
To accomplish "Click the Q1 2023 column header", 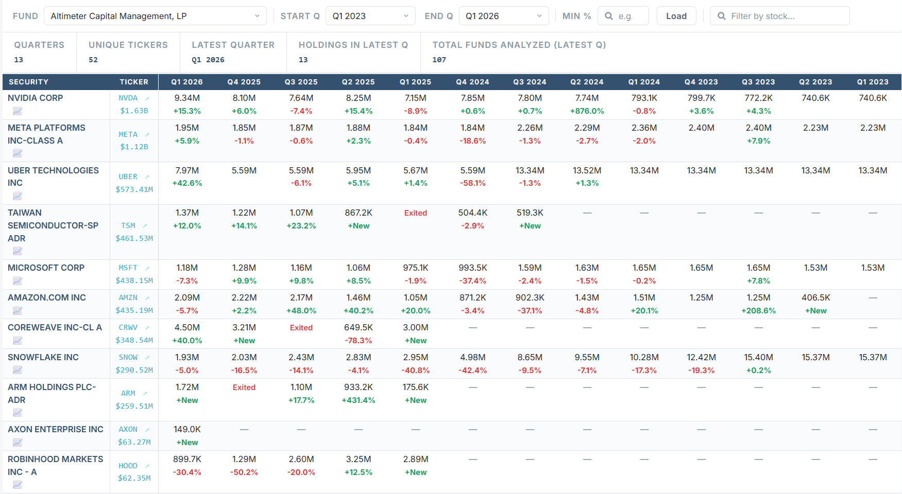I will tap(873, 82).
